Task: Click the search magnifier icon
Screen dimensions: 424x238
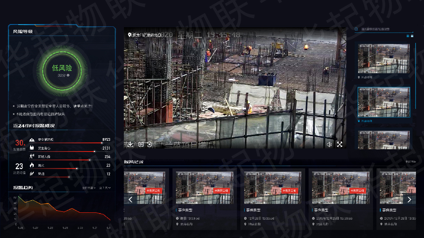Action: click(356, 29)
